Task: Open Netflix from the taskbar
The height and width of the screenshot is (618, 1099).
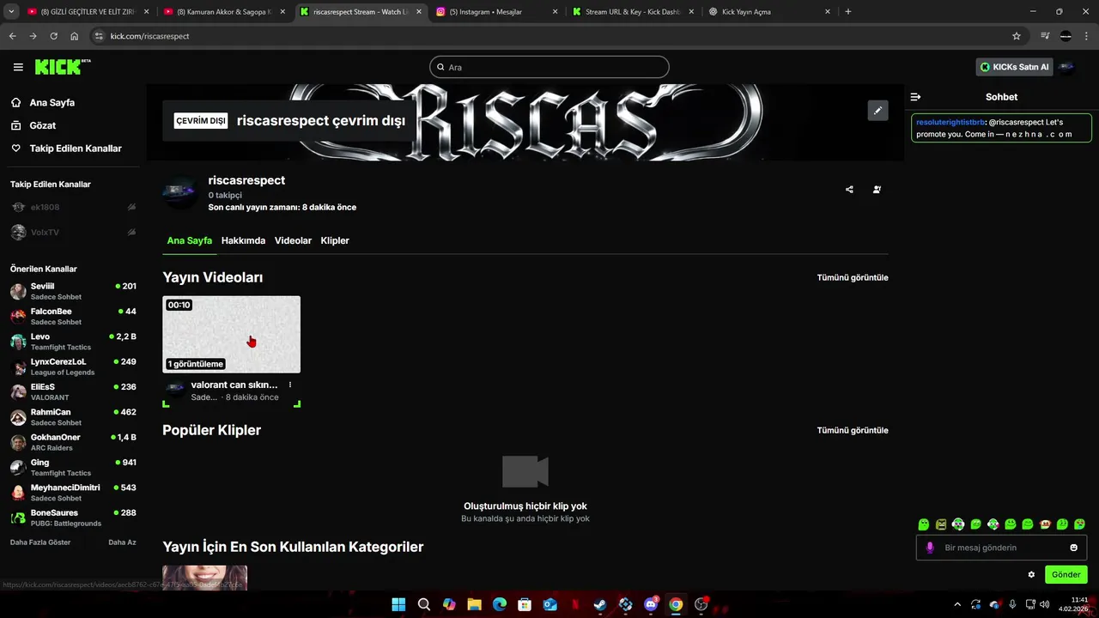Action: click(x=575, y=604)
